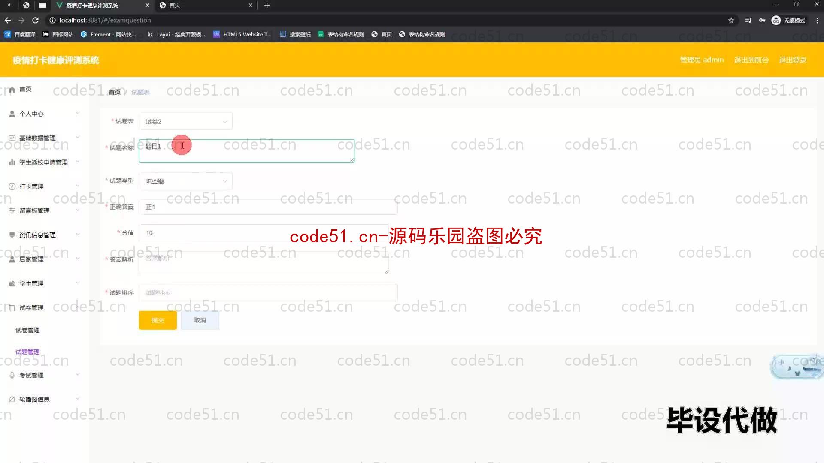
Task: Click the 正确答案 input field
Action: pos(269,206)
